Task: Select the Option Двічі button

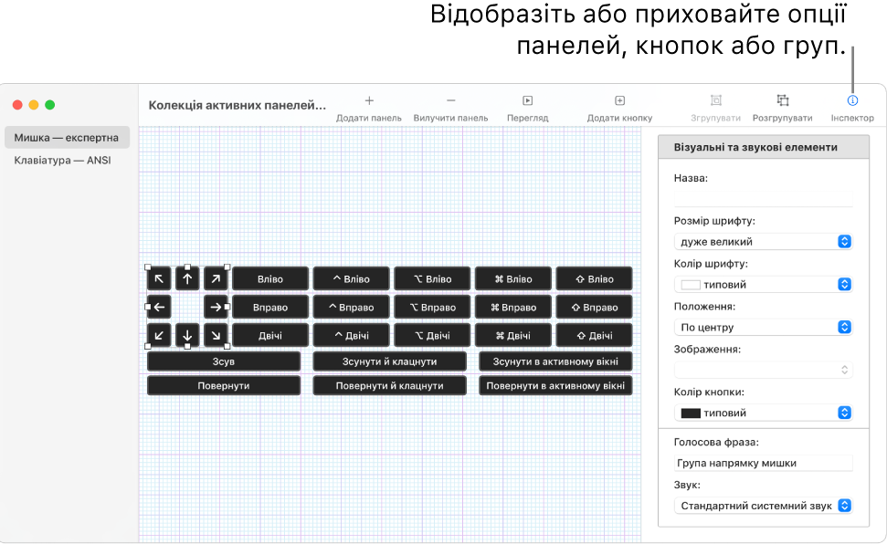Action: 432,335
